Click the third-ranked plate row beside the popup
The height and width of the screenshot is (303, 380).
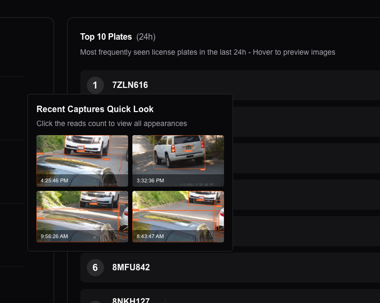pyautogui.click(x=306, y=158)
